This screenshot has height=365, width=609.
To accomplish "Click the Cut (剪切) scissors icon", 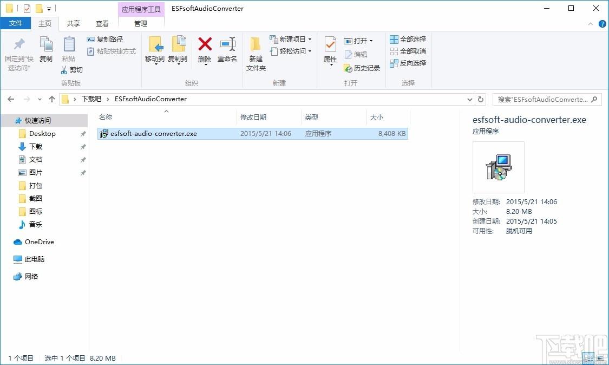I will click(64, 70).
